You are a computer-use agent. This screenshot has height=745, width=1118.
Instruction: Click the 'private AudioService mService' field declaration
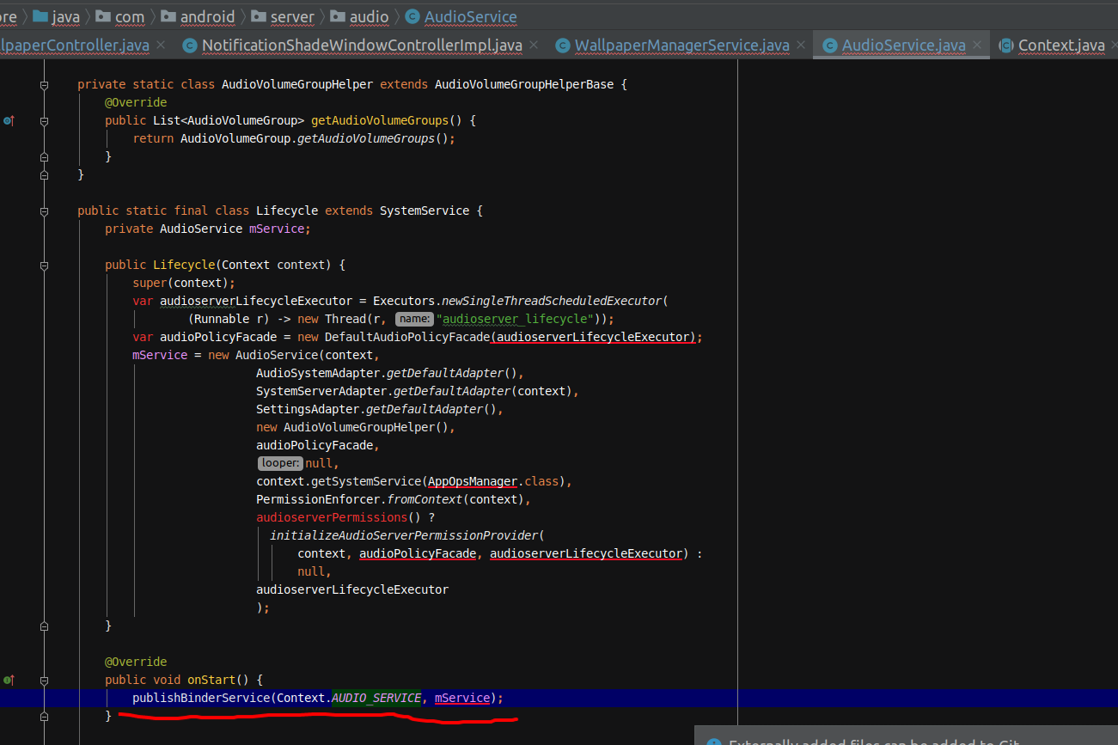coord(208,229)
